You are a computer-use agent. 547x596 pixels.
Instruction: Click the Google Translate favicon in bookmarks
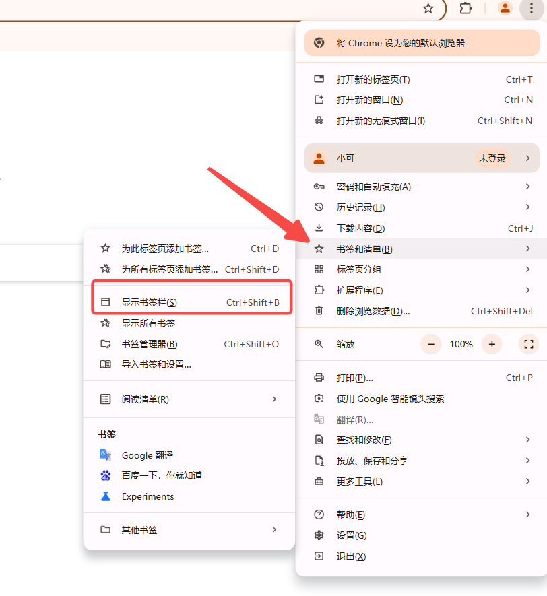[105, 455]
